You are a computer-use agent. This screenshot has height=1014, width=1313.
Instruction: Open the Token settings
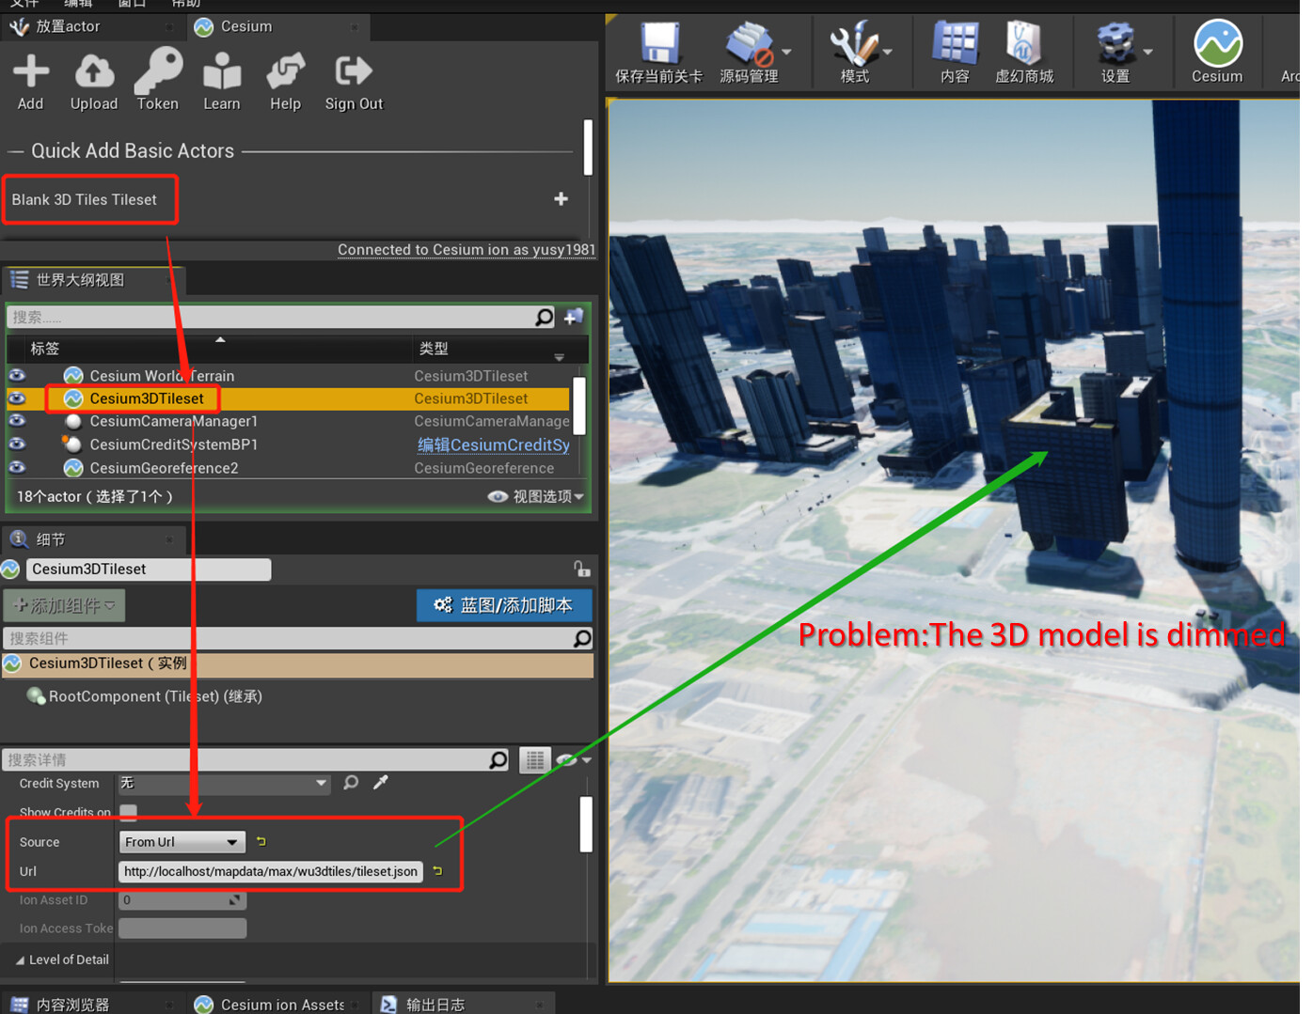[158, 82]
